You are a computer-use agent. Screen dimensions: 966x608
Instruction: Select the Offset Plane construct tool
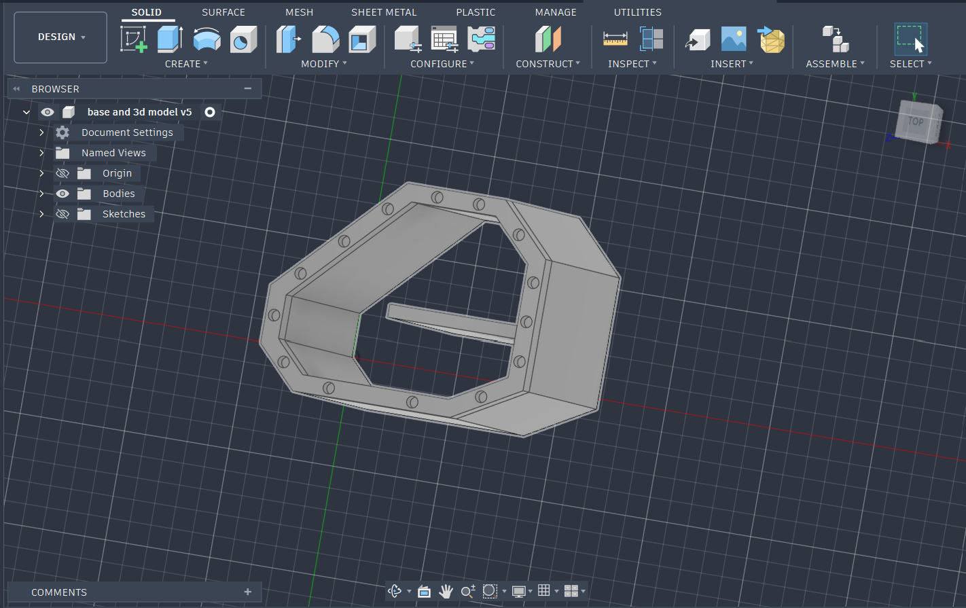(x=548, y=39)
